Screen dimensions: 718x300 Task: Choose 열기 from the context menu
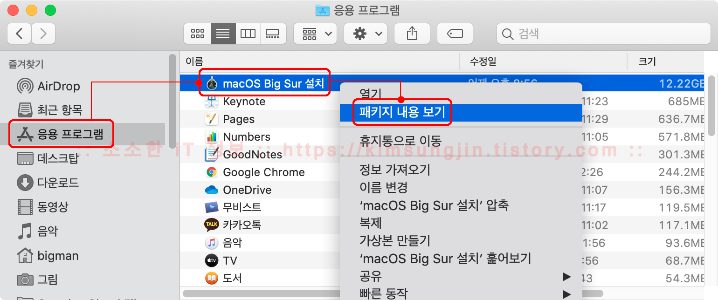point(461,94)
